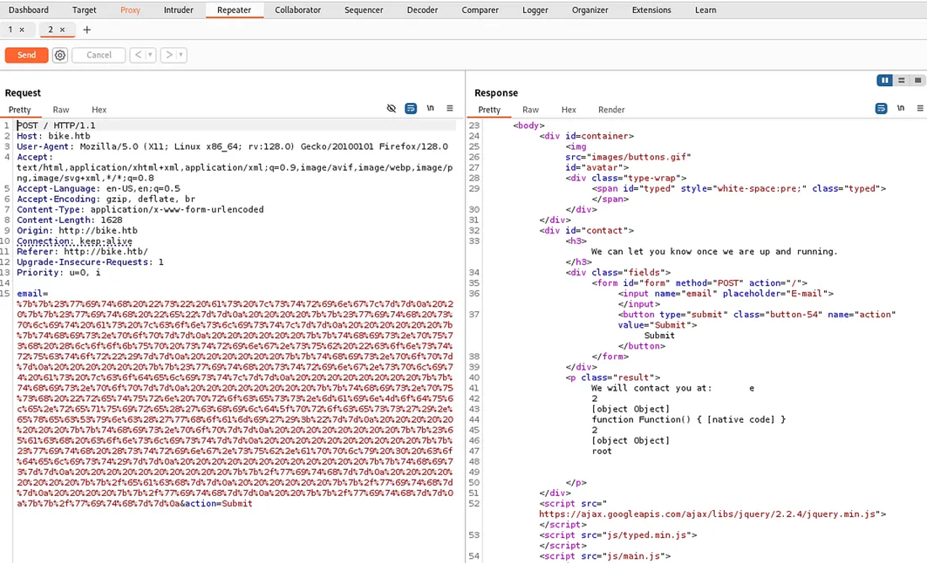Expand the forward history dropdown arrow

(x=181, y=55)
